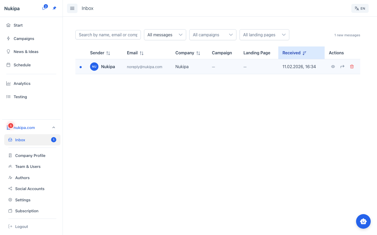The height and width of the screenshot is (235, 377).
Task: Open the All landing pages dropdown
Action: coord(264,35)
